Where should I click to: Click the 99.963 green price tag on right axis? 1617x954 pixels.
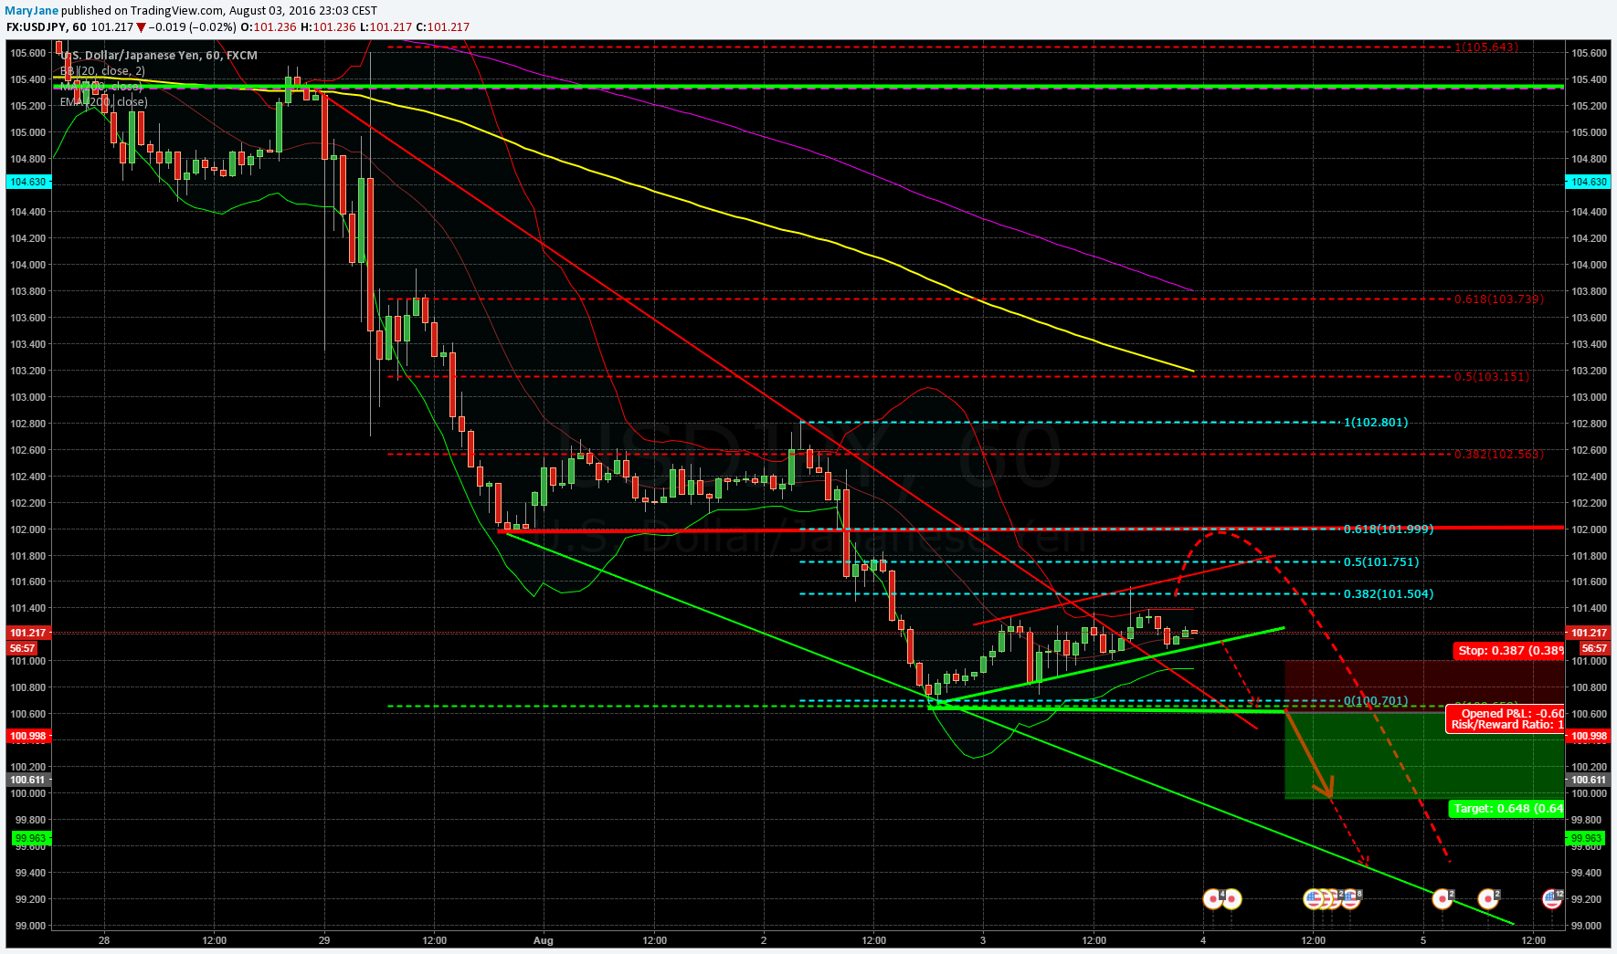[x=1585, y=838]
